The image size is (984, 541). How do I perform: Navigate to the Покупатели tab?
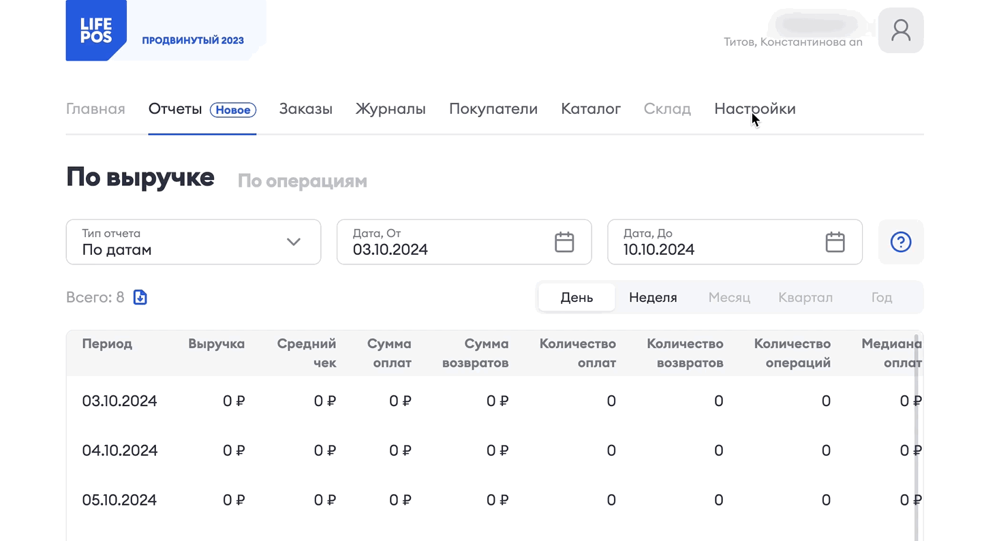click(493, 109)
